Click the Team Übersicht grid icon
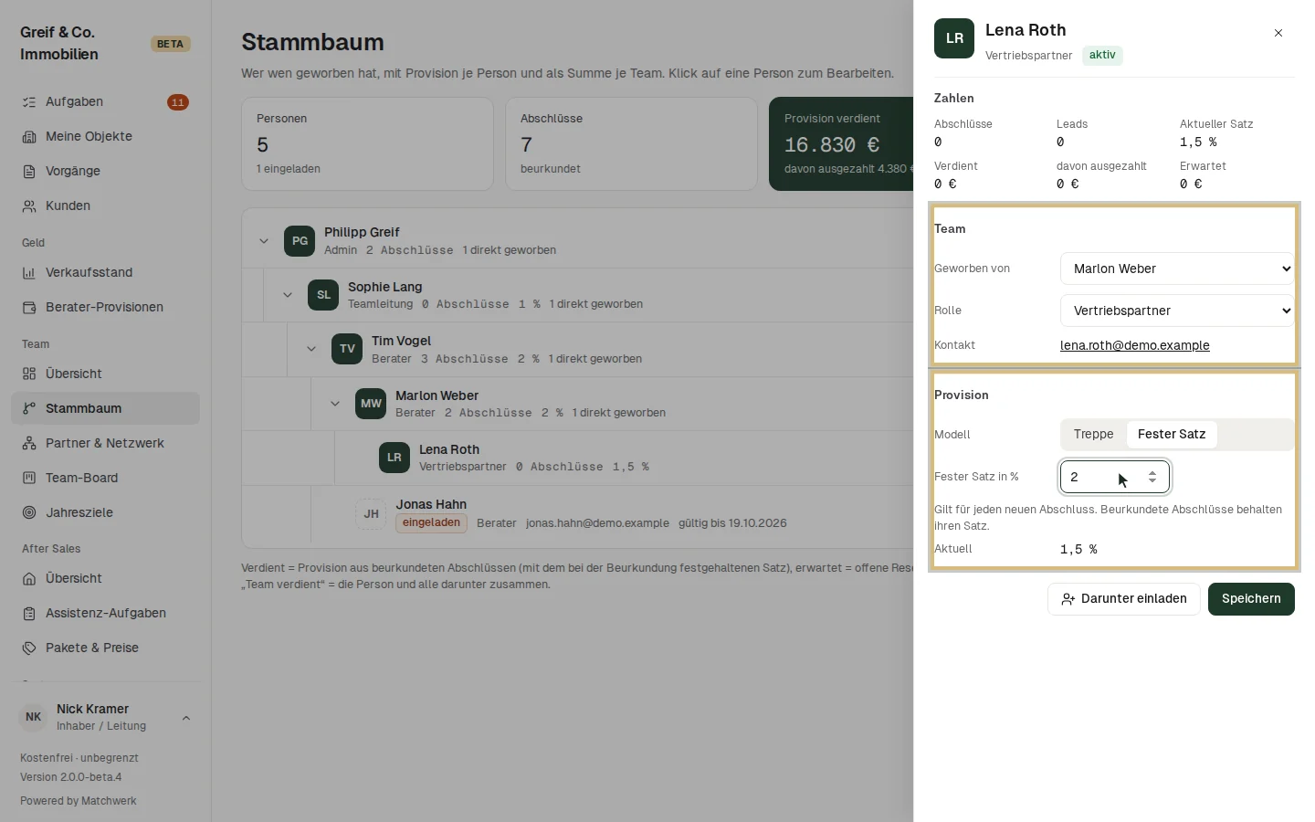The width and height of the screenshot is (1315, 822). pos(29,374)
